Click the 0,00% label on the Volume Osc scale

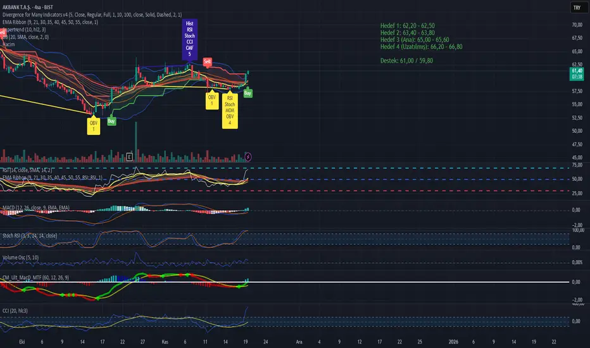(577, 263)
